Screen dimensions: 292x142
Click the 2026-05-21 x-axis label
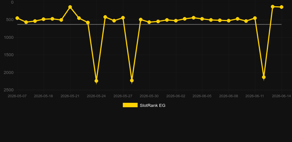tap(70, 96)
